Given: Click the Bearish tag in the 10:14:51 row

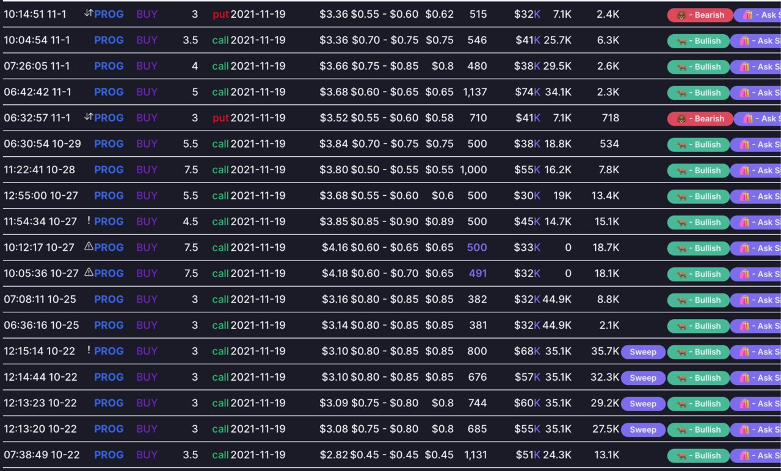Looking at the screenshot, I should 700,15.
